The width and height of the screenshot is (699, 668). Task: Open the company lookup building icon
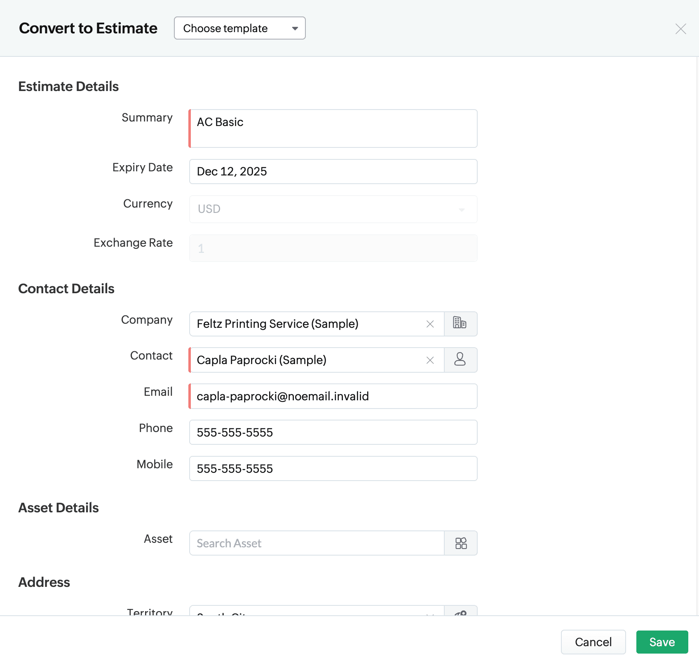[460, 324]
